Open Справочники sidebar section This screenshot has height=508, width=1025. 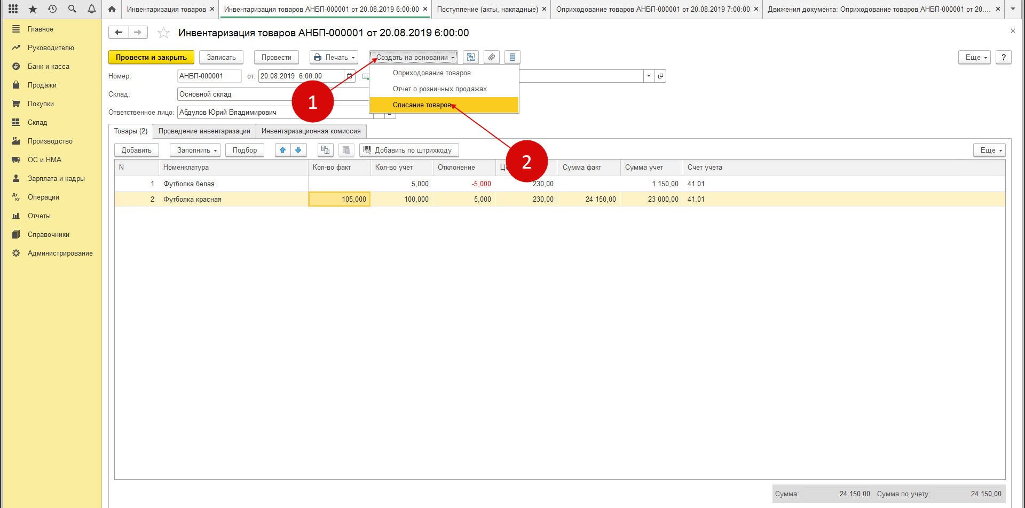52,234
